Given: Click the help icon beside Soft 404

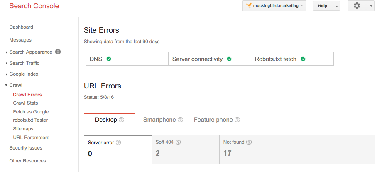Looking at the screenshot, I should (178, 142).
